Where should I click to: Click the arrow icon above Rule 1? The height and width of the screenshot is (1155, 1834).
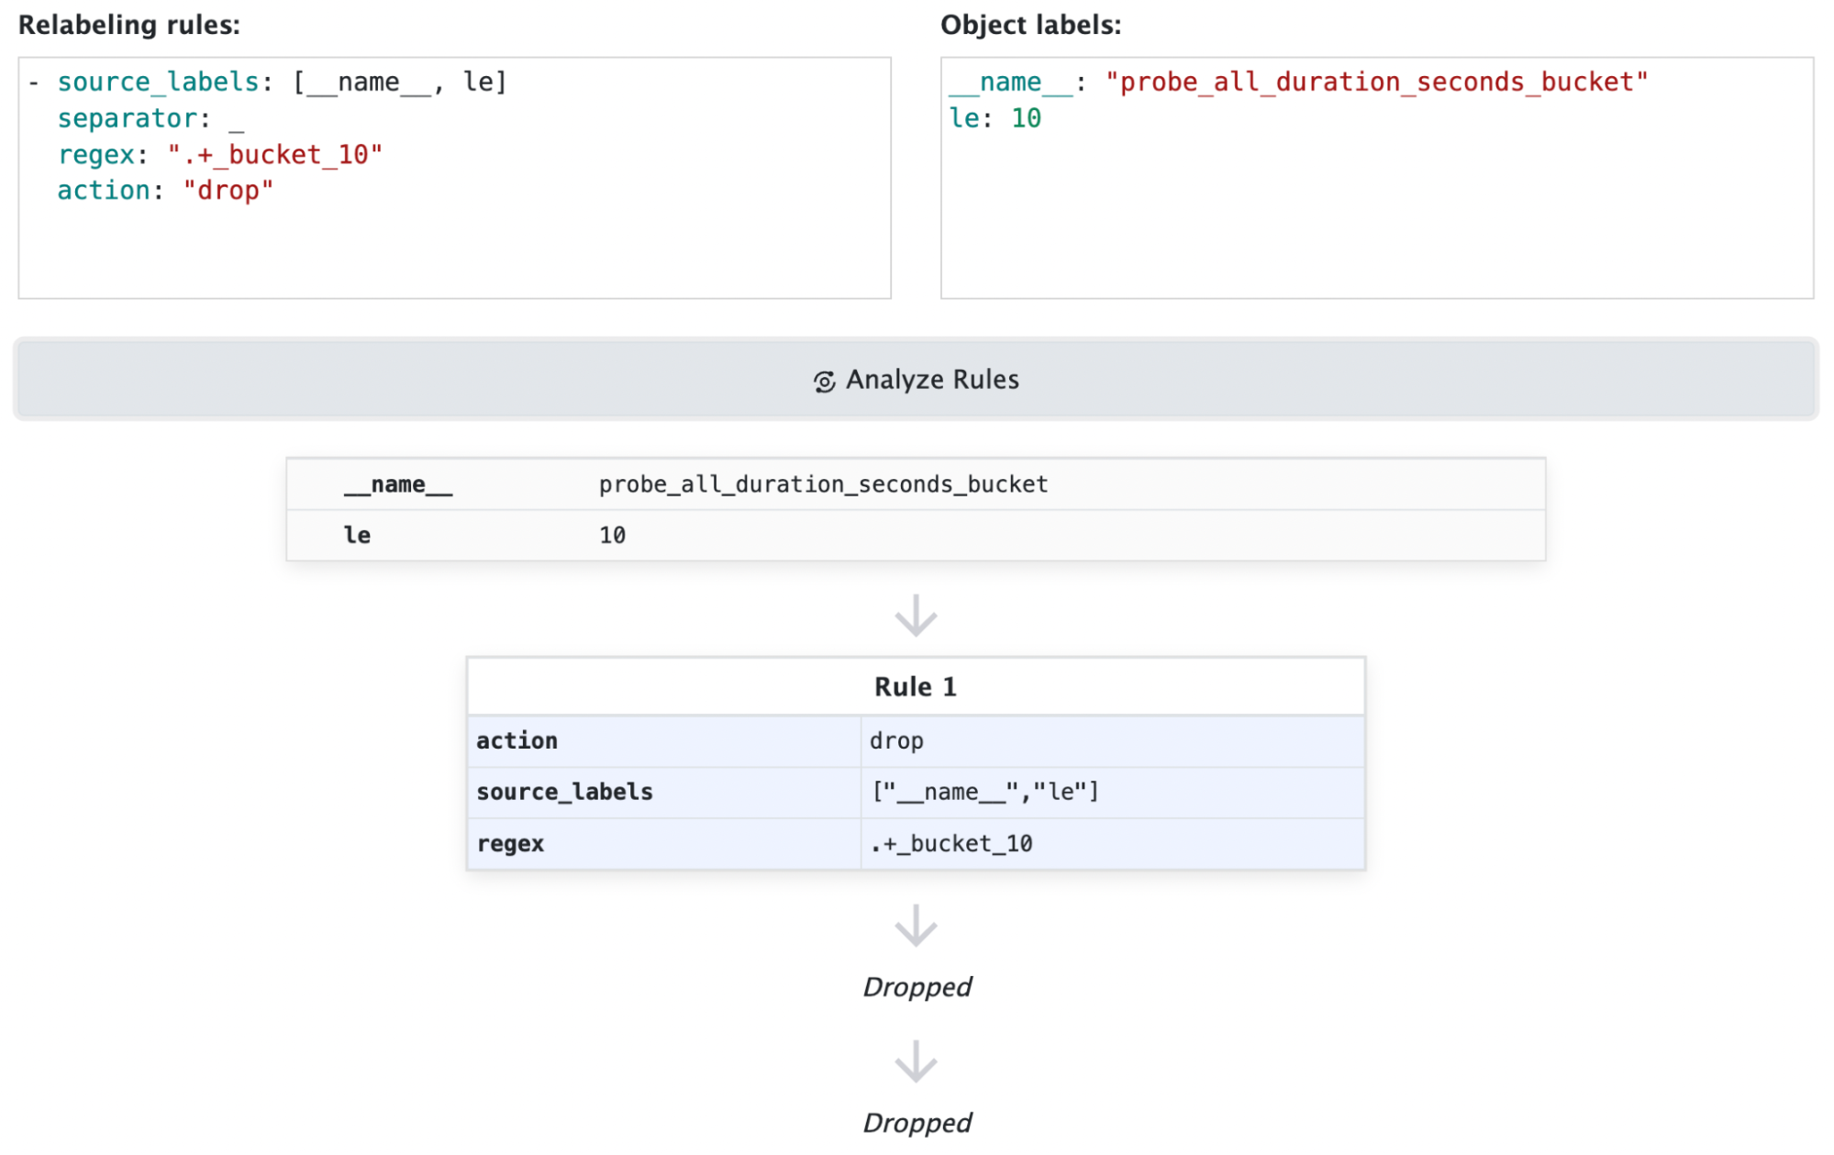[x=916, y=616]
